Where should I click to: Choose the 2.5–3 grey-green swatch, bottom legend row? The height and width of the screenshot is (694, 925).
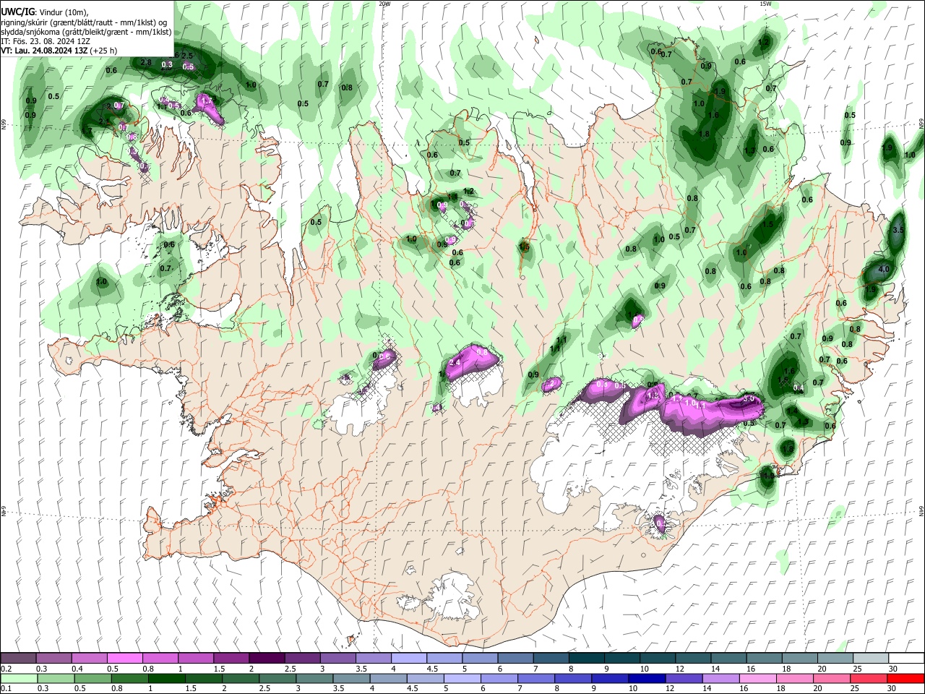277,678
